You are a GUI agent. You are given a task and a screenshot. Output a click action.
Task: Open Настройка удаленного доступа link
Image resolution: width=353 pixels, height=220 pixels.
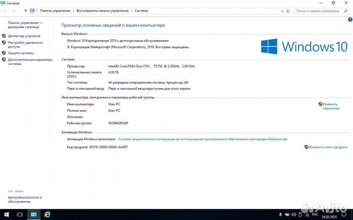(25, 44)
